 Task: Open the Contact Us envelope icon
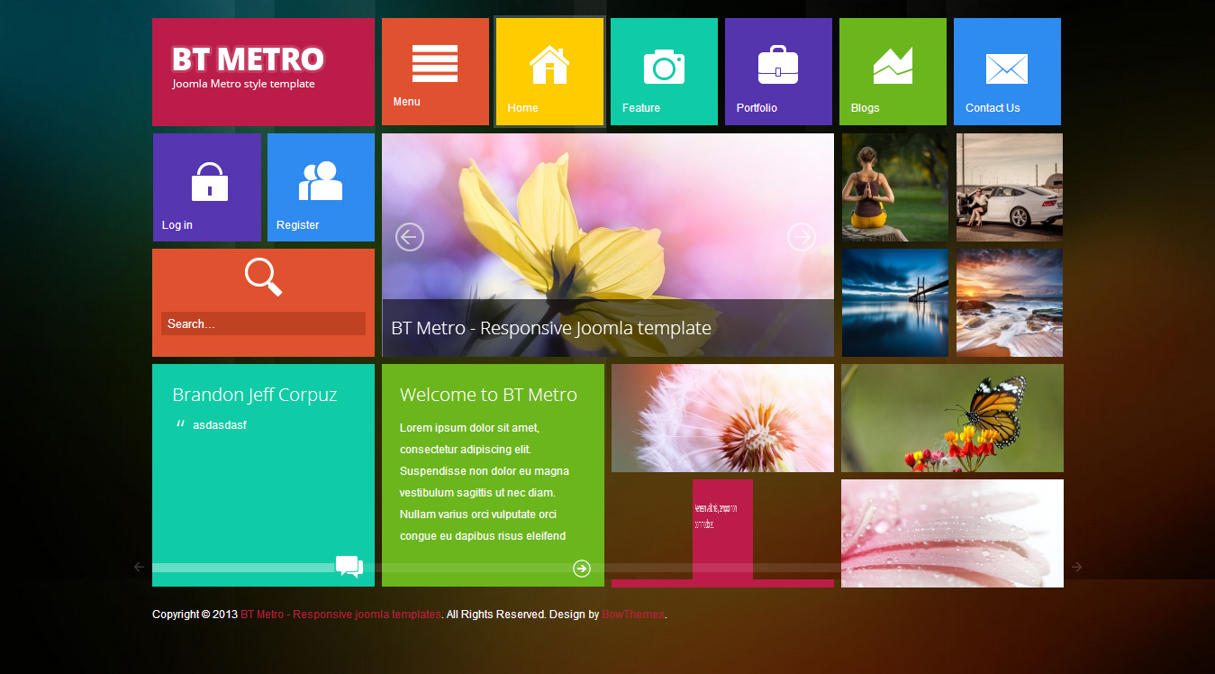pyautogui.click(x=1007, y=68)
